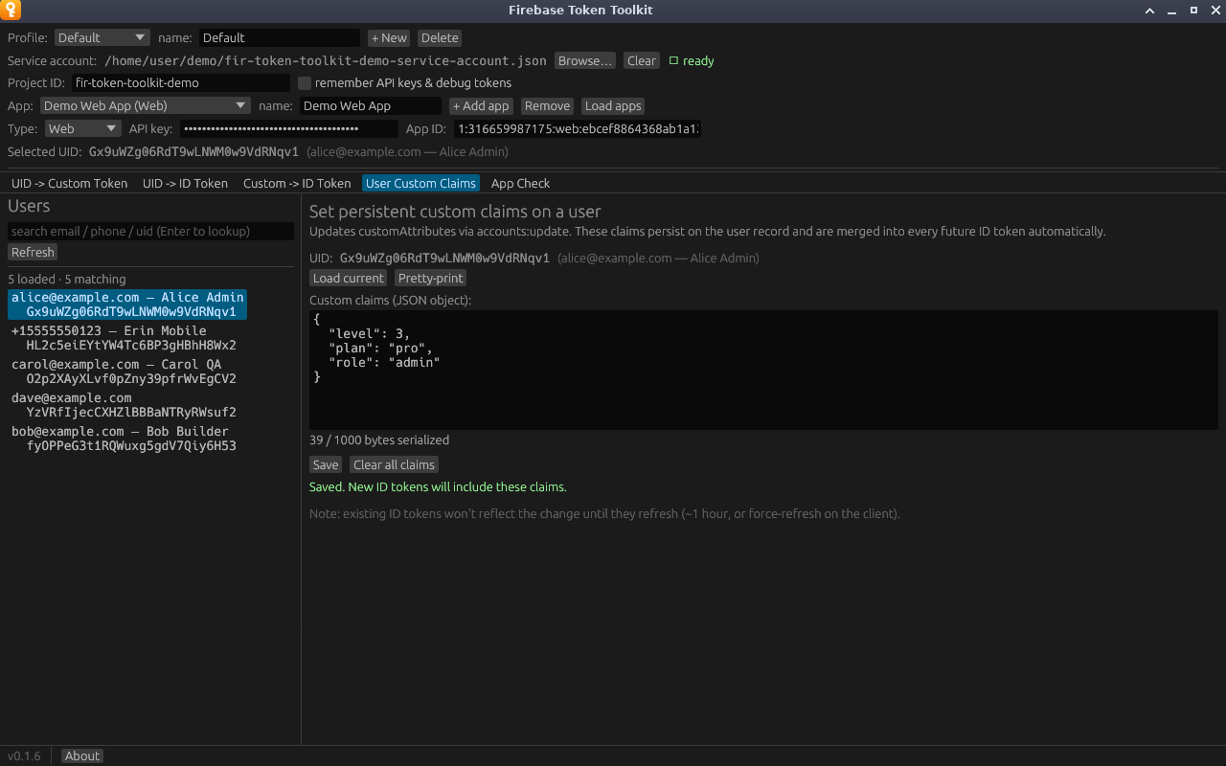Image resolution: width=1226 pixels, height=766 pixels.
Task: Click the Project ID input field
Action: coord(181,83)
